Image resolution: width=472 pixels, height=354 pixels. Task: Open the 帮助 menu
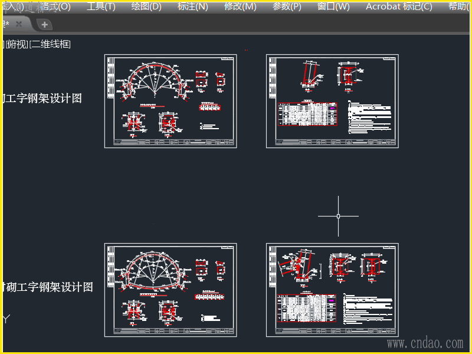[x=459, y=6]
